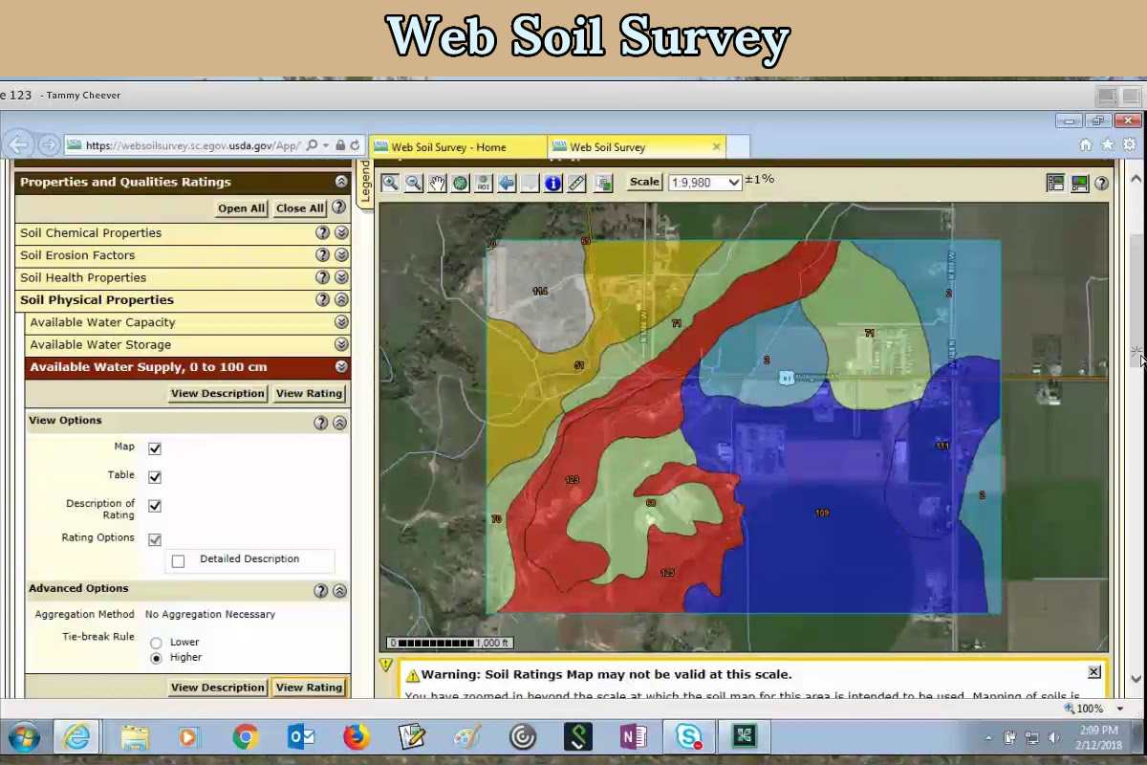Select the Lower tie-break rule radio button

(156, 642)
